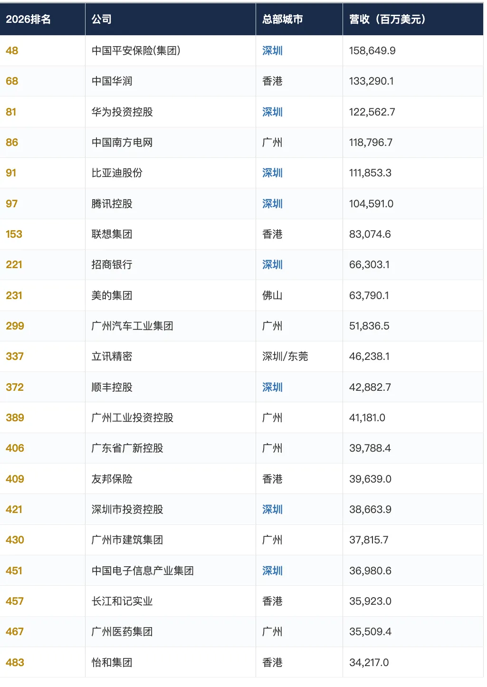487x687 pixels.
Task: Open the 深圳 link in 华为投资控股 row
Action: [272, 112]
